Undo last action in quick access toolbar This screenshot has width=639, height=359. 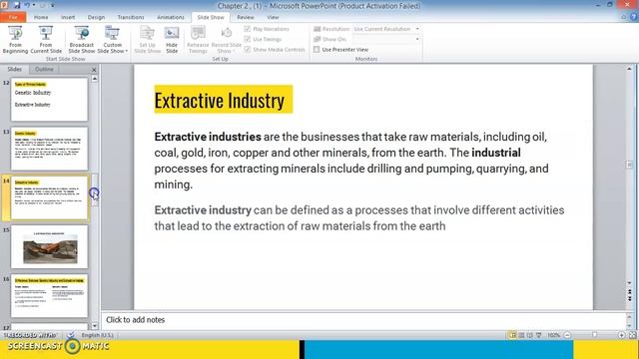point(27,5)
